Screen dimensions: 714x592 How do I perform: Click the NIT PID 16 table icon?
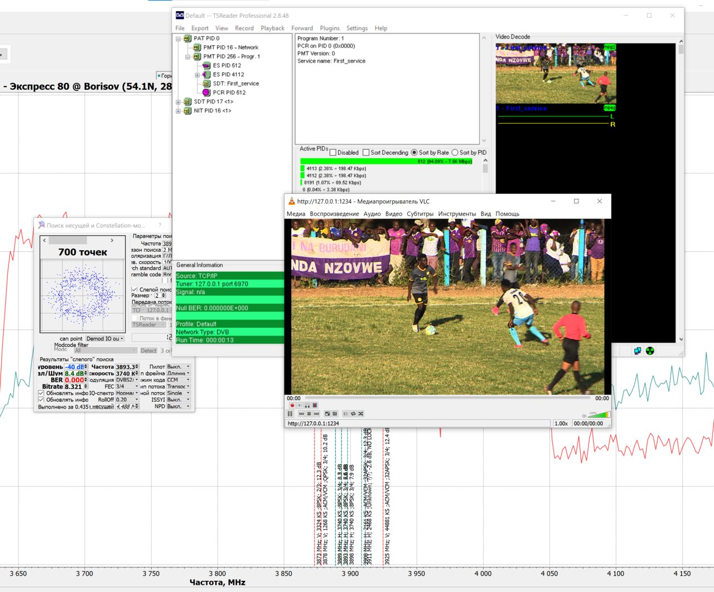tap(187, 110)
